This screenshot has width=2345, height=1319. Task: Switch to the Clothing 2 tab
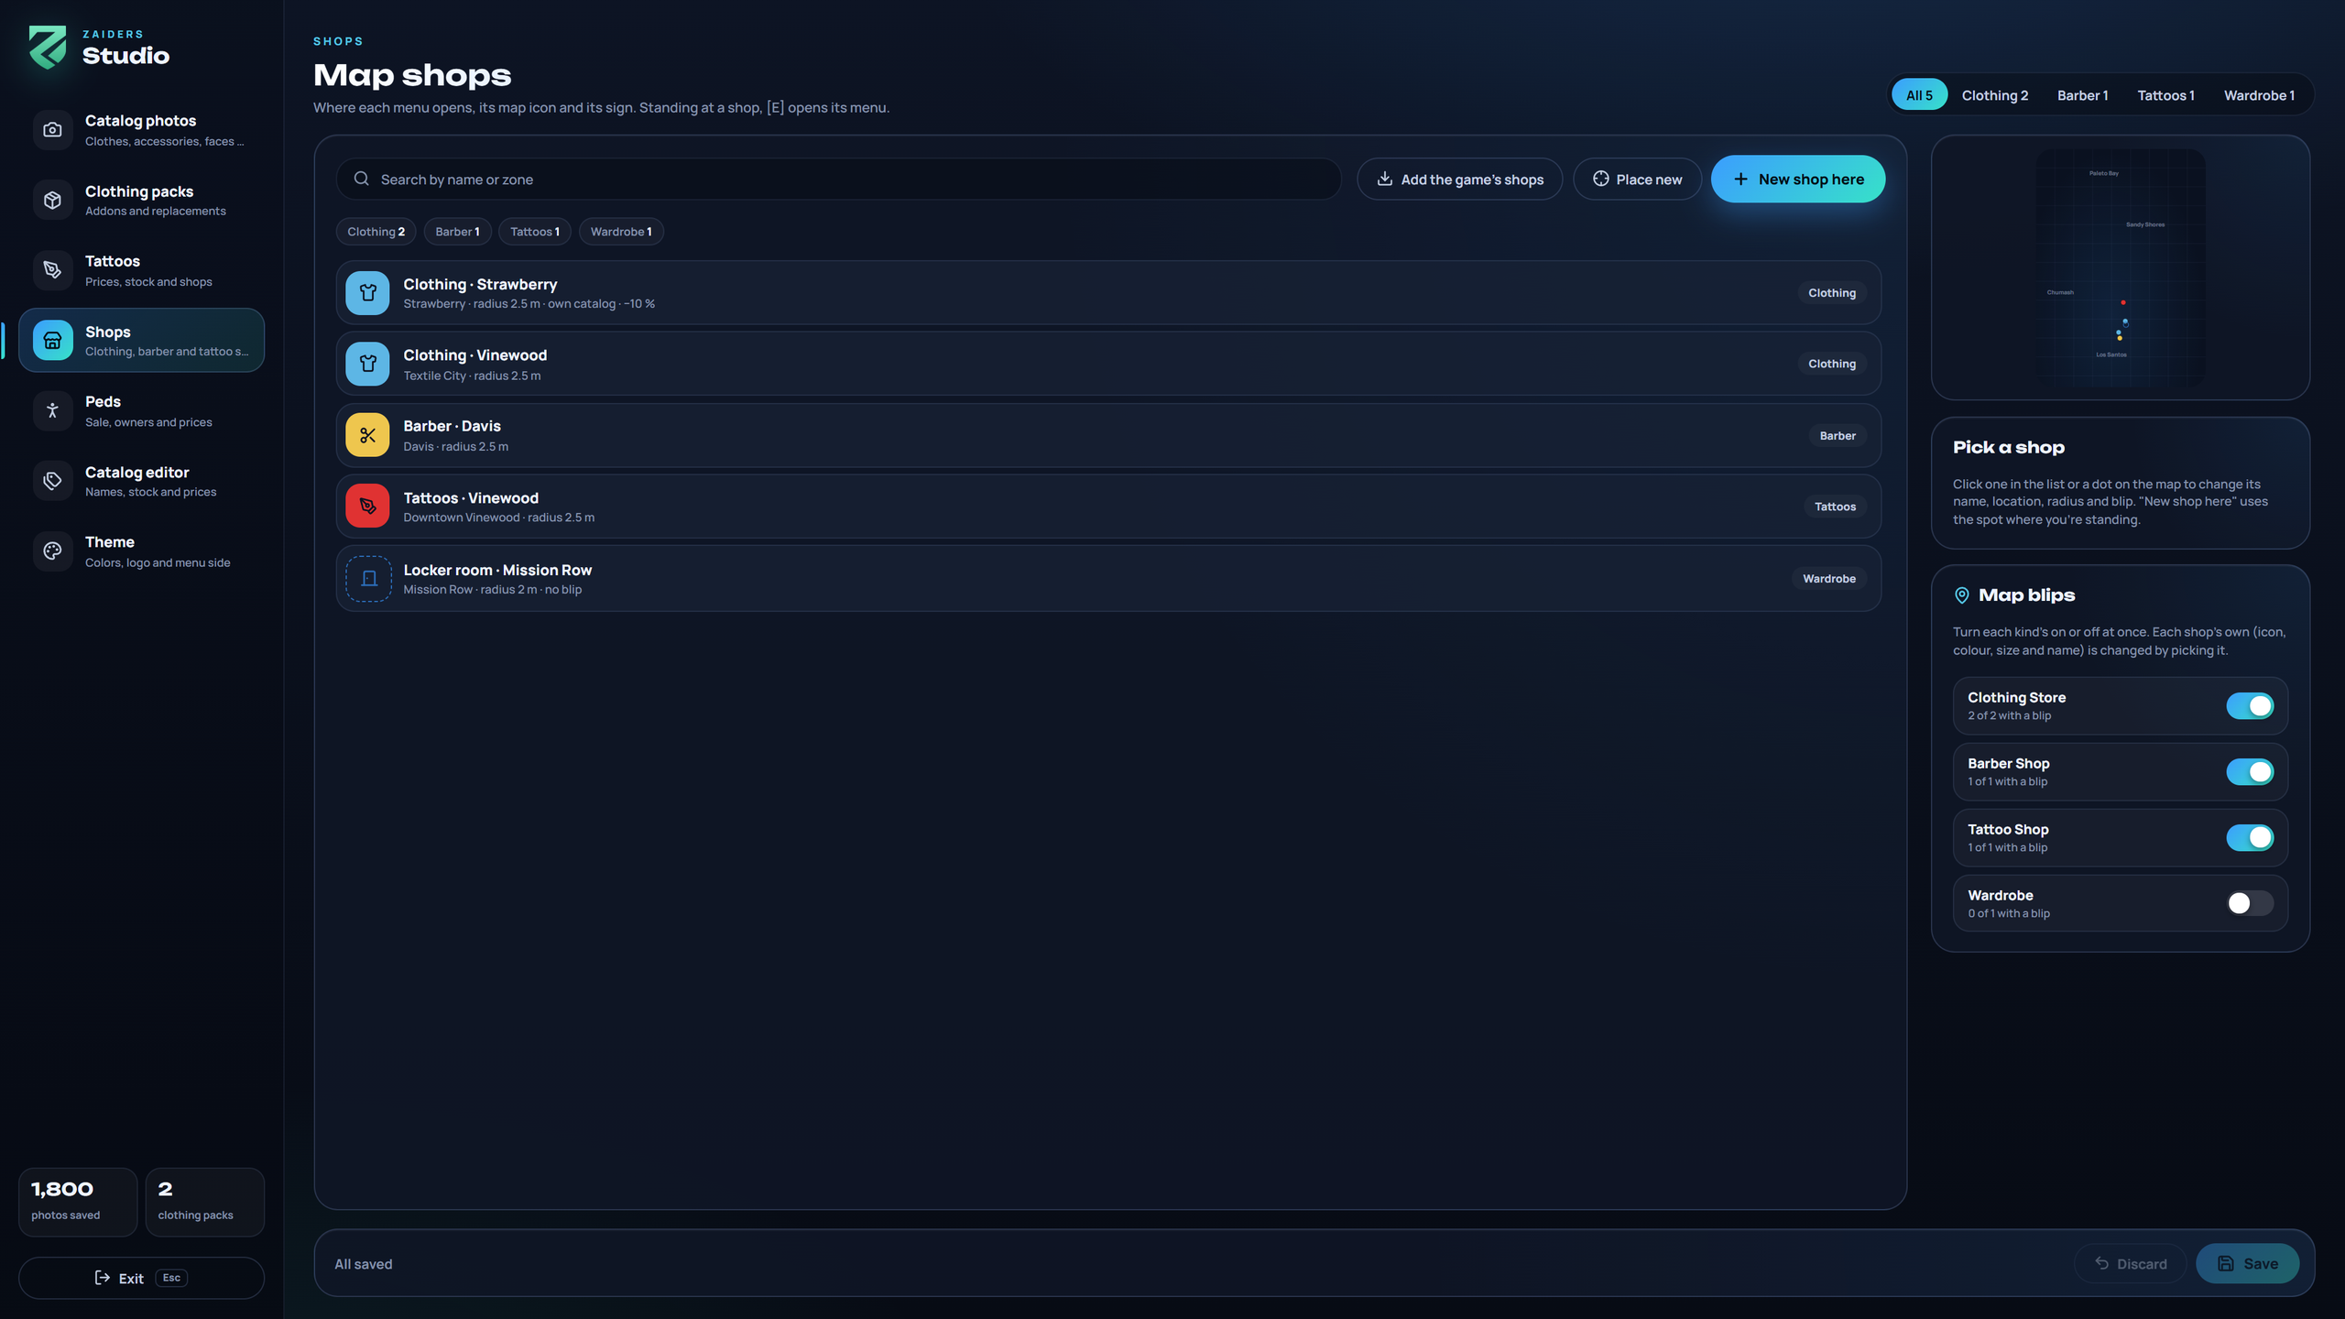(1994, 95)
